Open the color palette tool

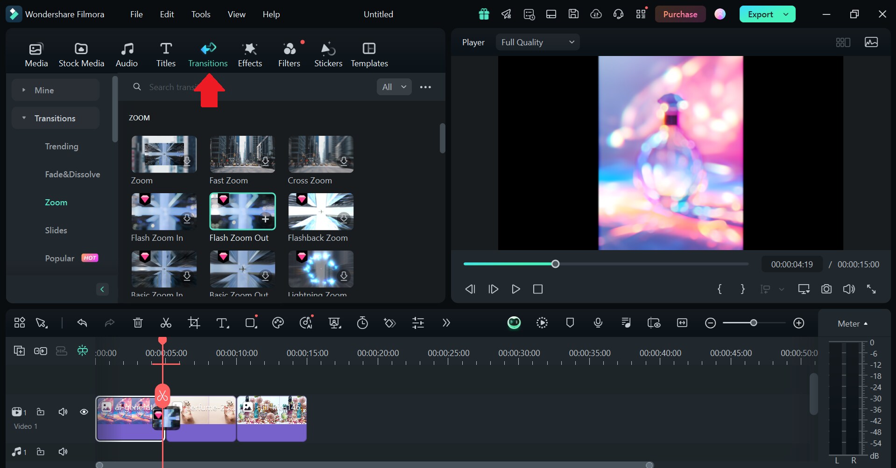(x=278, y=323)
